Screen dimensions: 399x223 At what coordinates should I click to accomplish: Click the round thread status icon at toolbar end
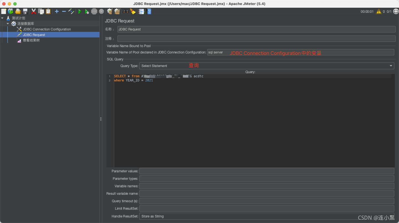(x=396, y=11)
